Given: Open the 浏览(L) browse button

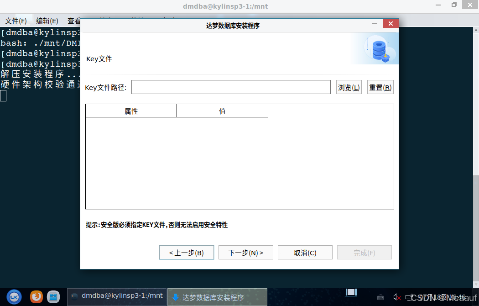Looking at the screenshot, I should 349,87.
